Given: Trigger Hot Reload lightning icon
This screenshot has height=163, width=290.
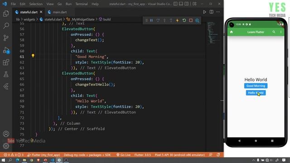Looking at the screenshot, I should click(x=177, y=20).
